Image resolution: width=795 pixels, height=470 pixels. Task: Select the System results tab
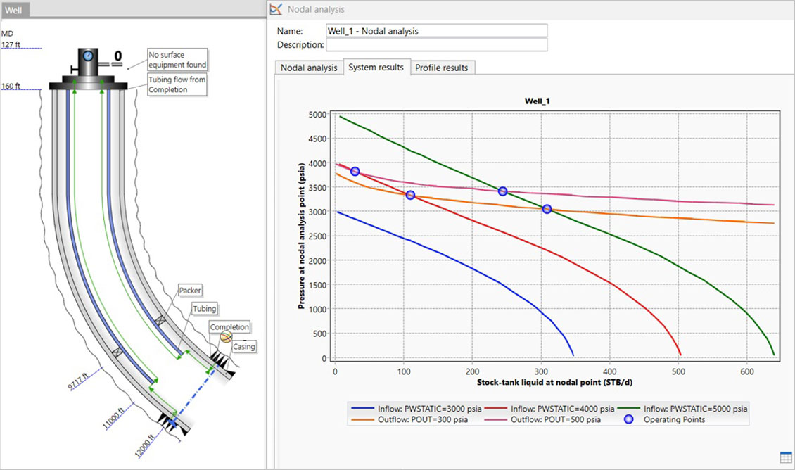click(x=376, y=67)
